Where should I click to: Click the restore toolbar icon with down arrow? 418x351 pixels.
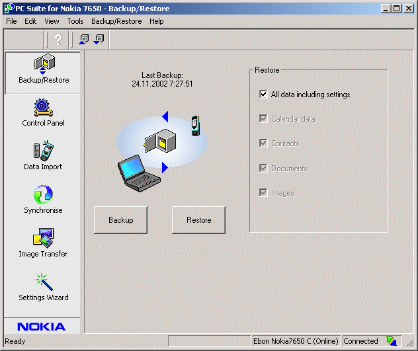tap(99, 40)
